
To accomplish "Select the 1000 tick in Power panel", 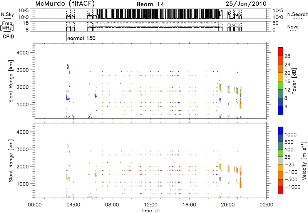I will click(22, 104).
